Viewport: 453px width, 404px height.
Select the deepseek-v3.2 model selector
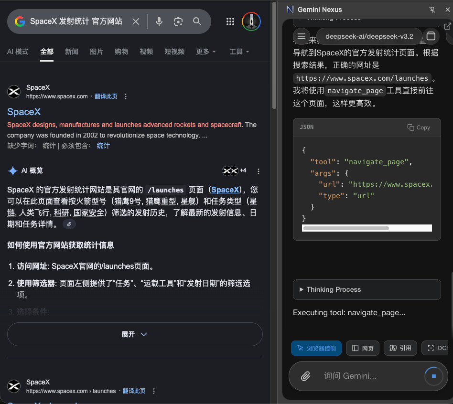point(369,36)
